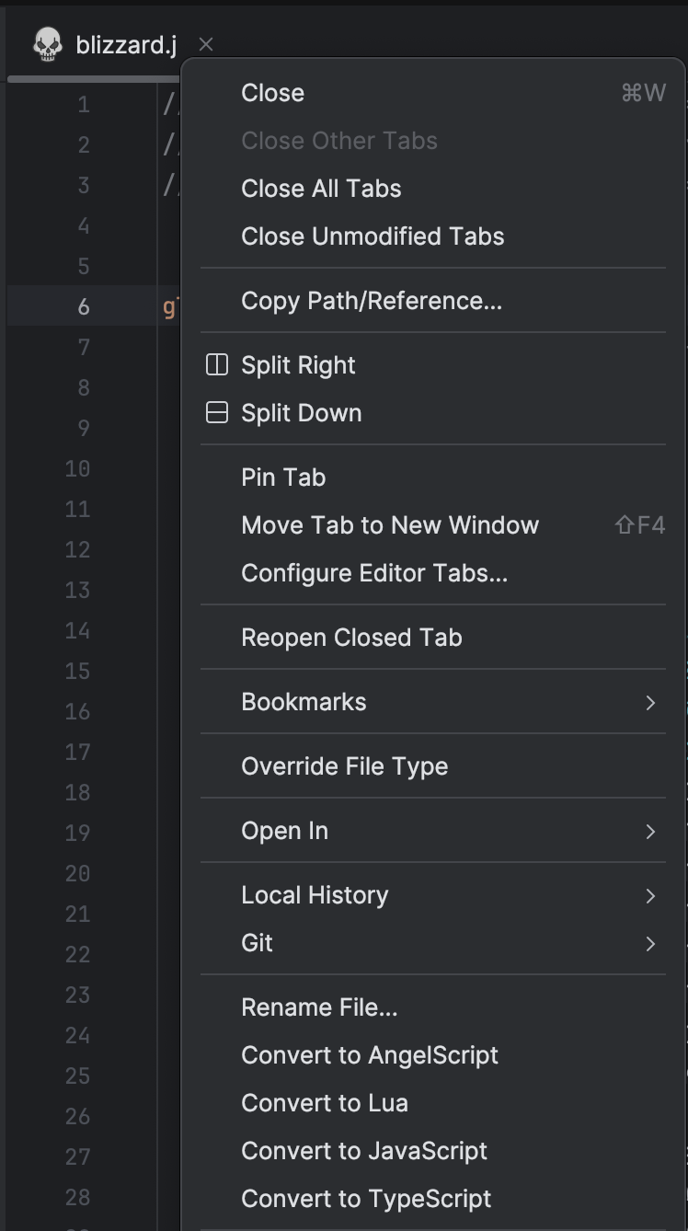The width and height of the screenshot is (688, 1231).
Task: Close the blizzard.j tab with the X icon
Action: (206, 44)
